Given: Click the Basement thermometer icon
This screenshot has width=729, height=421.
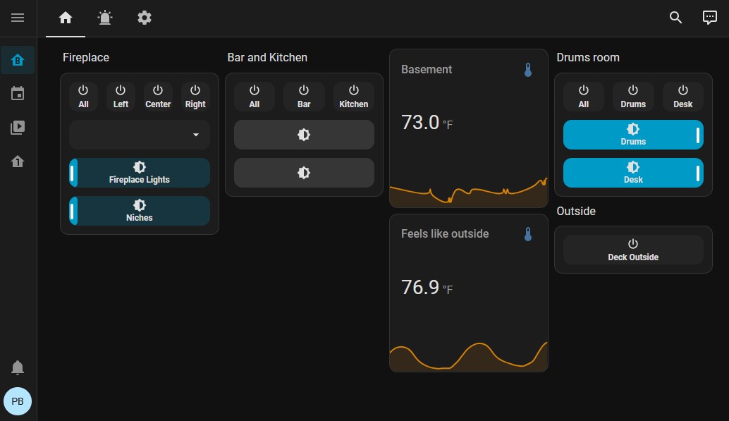Looking at the screenshot, I should pos(527,70).
